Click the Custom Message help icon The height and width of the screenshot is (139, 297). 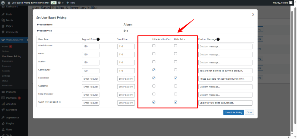coord(218,39)
